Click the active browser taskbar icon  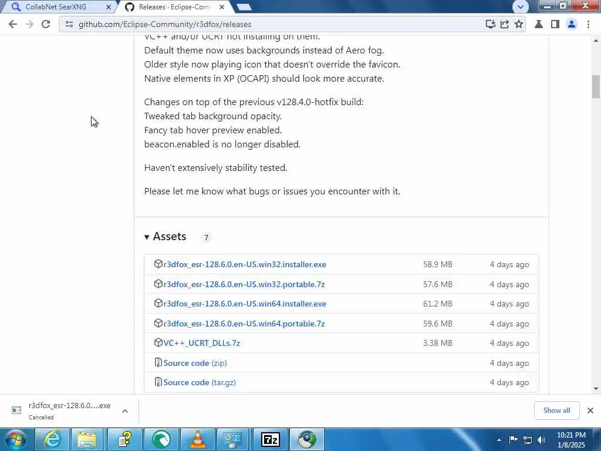coord(307,439)
